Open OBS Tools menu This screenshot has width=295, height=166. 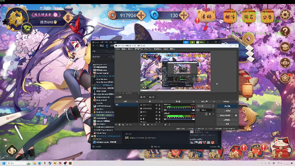tap(166, 49)
